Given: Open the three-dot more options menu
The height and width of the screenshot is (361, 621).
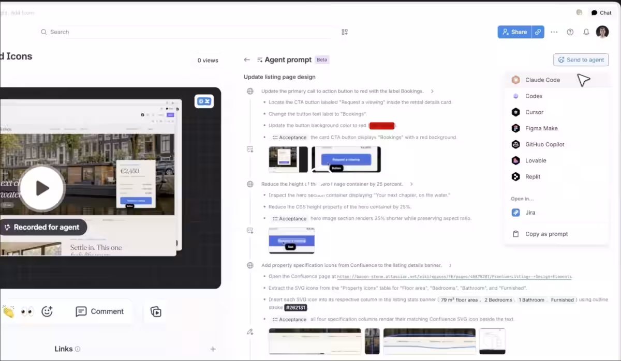Looking at the screenshot, I should pyautogui.click(x=554, y=32).
